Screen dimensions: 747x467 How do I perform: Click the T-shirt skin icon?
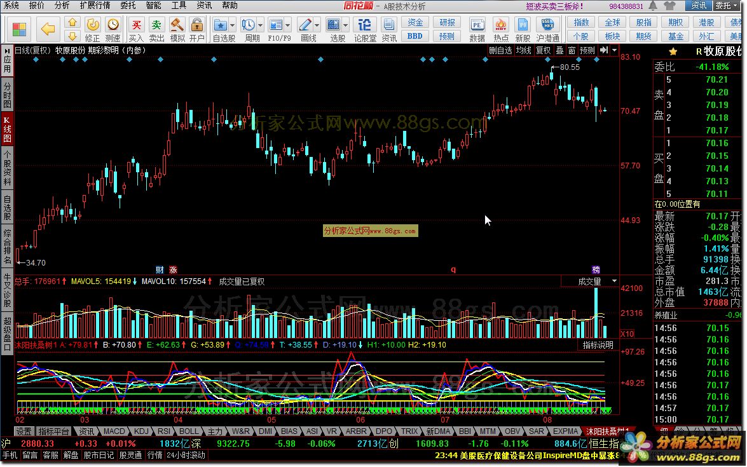(669, 6)
